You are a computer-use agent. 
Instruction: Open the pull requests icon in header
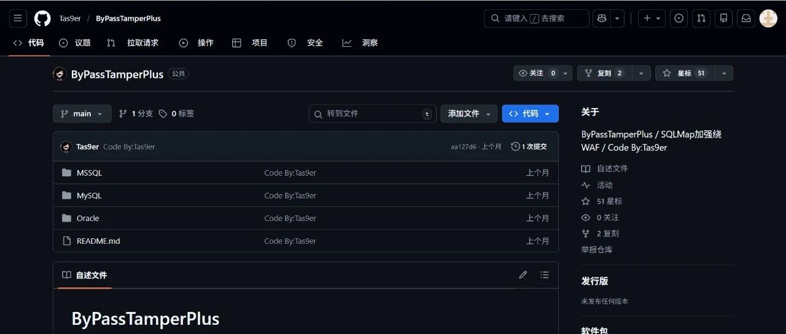701,18
